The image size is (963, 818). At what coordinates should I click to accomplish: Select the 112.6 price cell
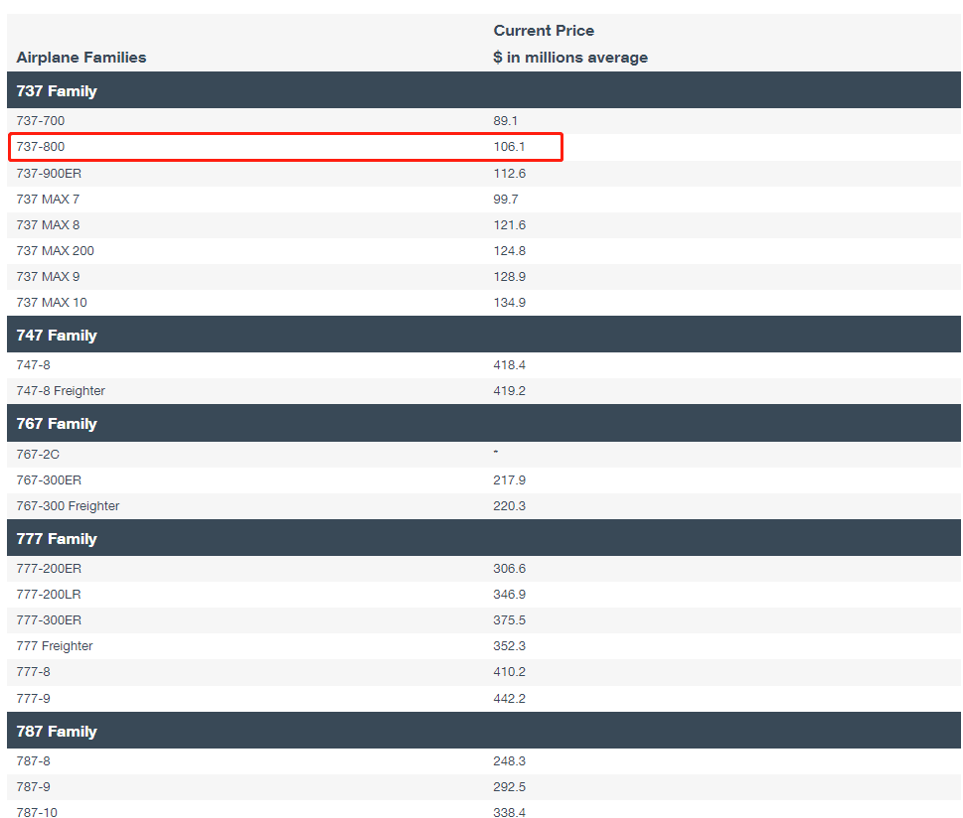[509, 174]
